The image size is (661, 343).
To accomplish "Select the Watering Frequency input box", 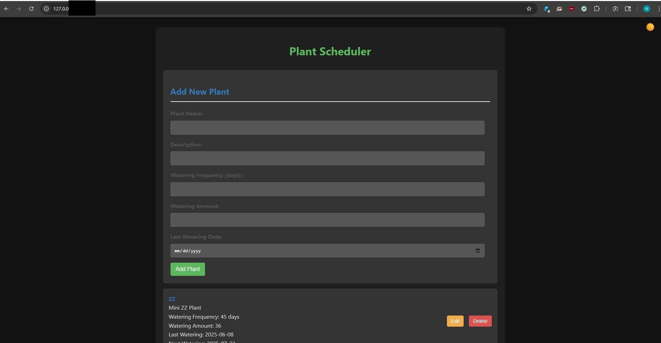I will [x=327, y=189].
